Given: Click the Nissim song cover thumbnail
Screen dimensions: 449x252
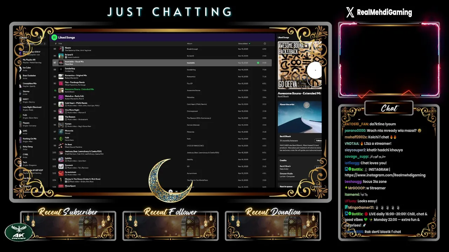Looking at the screenshot, I should 61,49.
